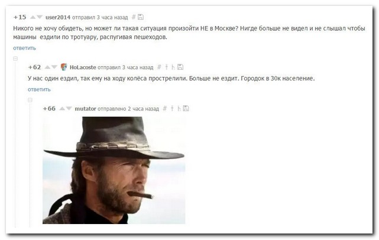
Task: Upvote user2014's comment
Action: (x=33, y=17)
